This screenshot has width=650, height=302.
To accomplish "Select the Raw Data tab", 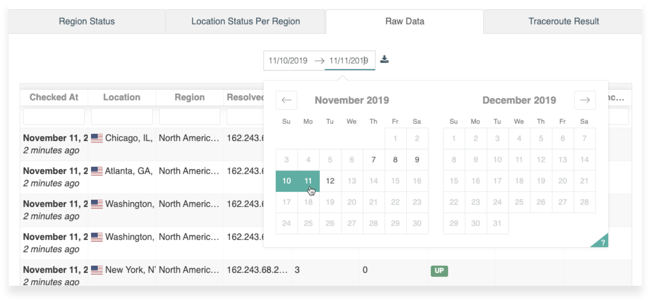I will click(x=405, y=22).
